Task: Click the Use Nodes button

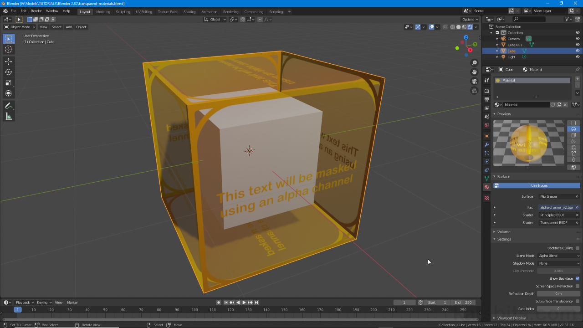Action: point(537,185)
